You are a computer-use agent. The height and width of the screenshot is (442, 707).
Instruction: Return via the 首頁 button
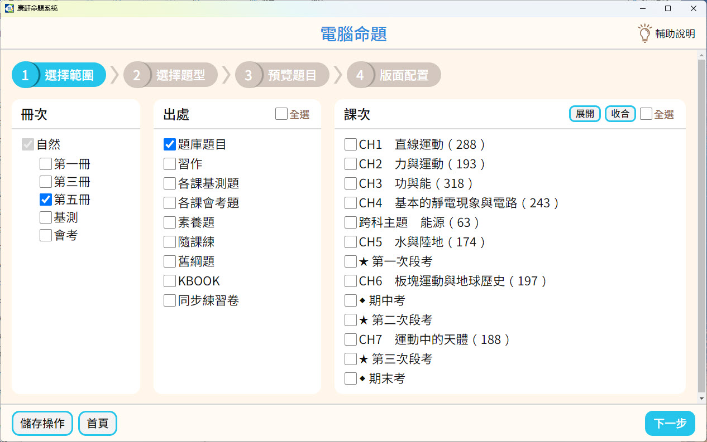click(x=98, y=423)
